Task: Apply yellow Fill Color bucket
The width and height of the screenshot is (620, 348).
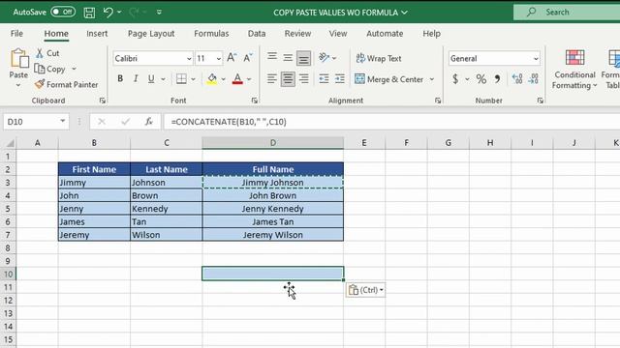Action: pos(212,79)
